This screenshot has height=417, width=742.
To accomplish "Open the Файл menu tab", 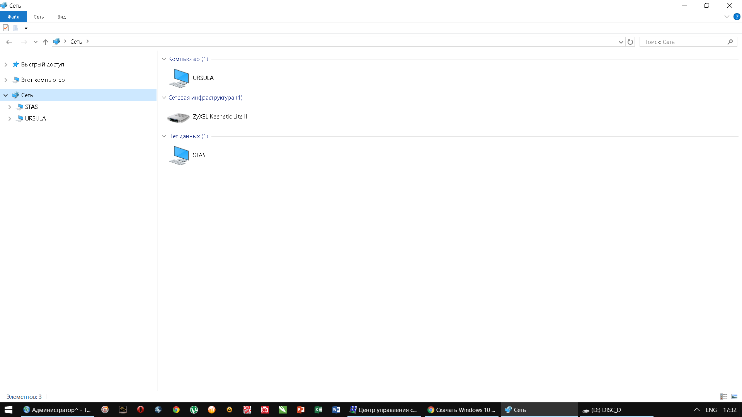I will pyautogui.click(x=14, y=17).
